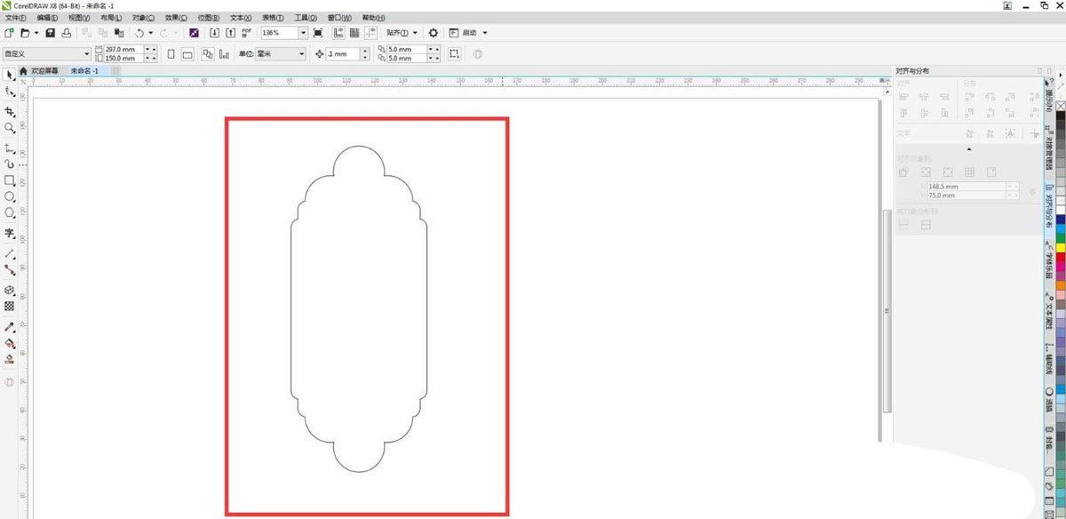Screen dimensions: 1066x519
Task: Expand the 单位 units dropdown
Action: point(302,54)
